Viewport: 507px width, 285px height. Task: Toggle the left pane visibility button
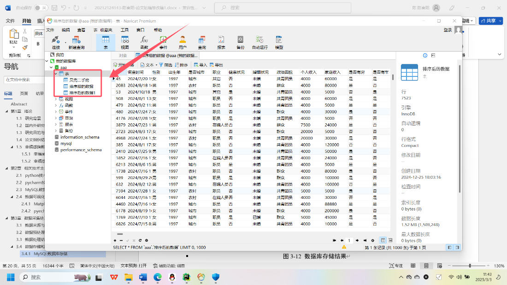449,247
